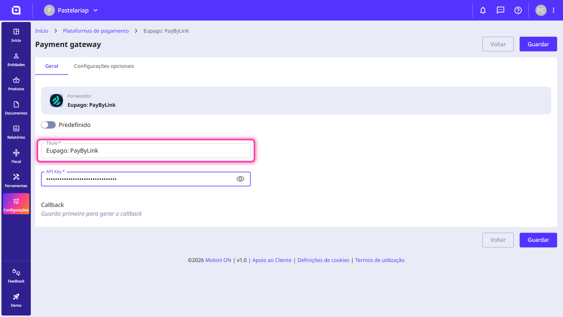
Task: Click the bottom Voltar button
Action: [498, 240]
